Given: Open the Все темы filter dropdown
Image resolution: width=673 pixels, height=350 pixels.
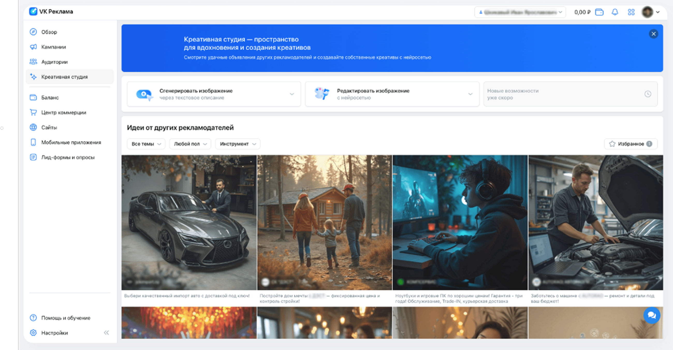Looking at the screenshot, I should tap(146, 144).
